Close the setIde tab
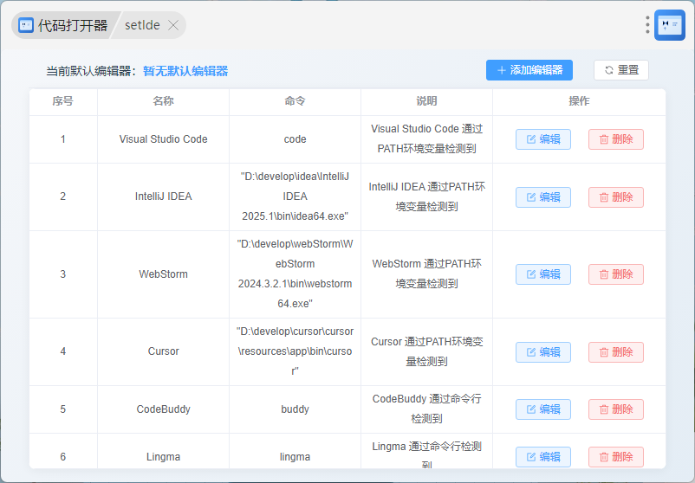Image resolution: width=695 pixels, height=483 pixels. tap(173, 25)
